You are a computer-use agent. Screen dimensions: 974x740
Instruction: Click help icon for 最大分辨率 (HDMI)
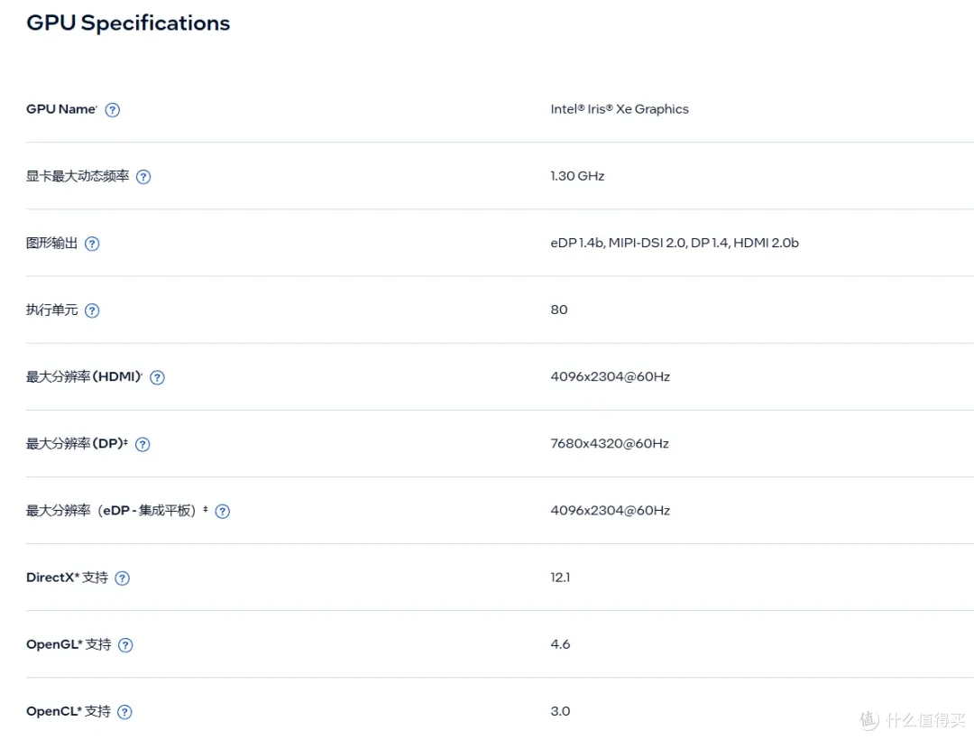pos(158,377)
